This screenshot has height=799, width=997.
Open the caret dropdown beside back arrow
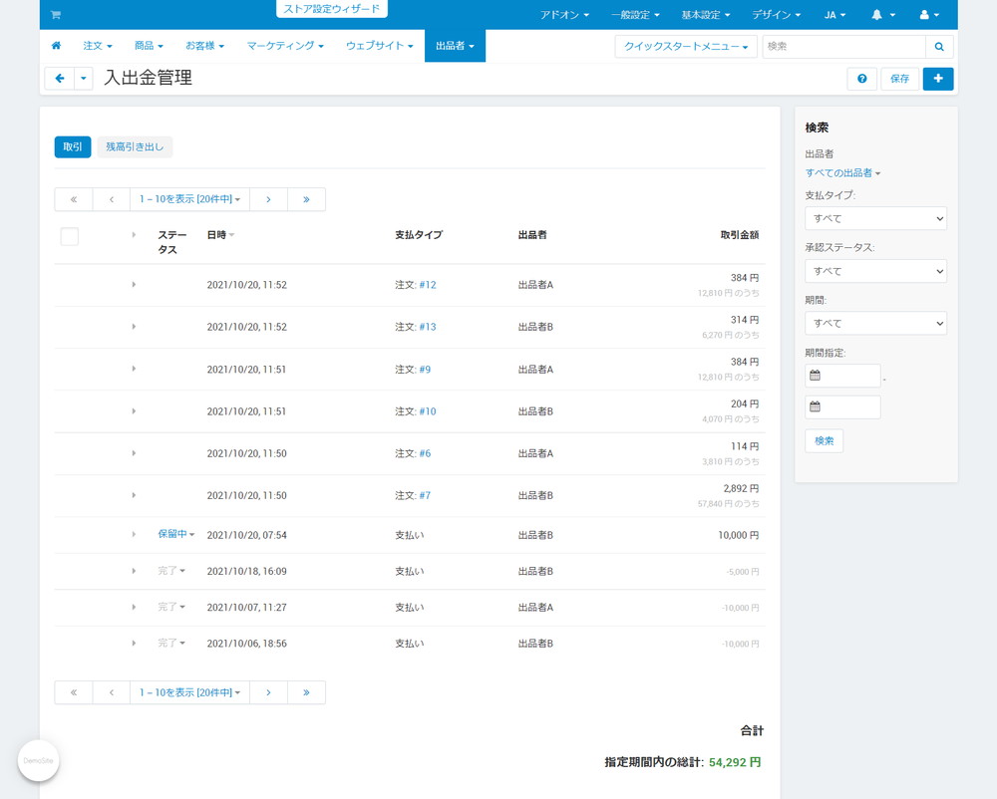click(x=84, y=78)
